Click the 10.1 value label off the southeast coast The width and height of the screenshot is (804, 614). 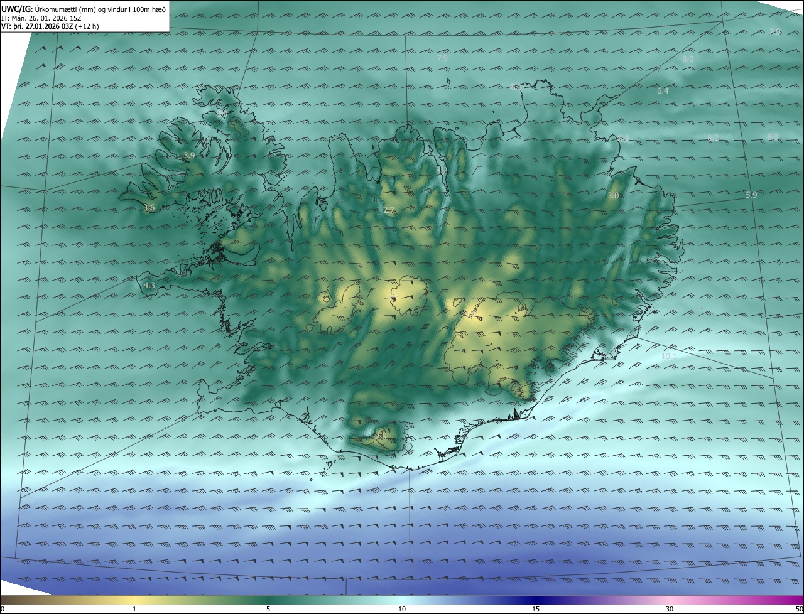click(669, 357)
